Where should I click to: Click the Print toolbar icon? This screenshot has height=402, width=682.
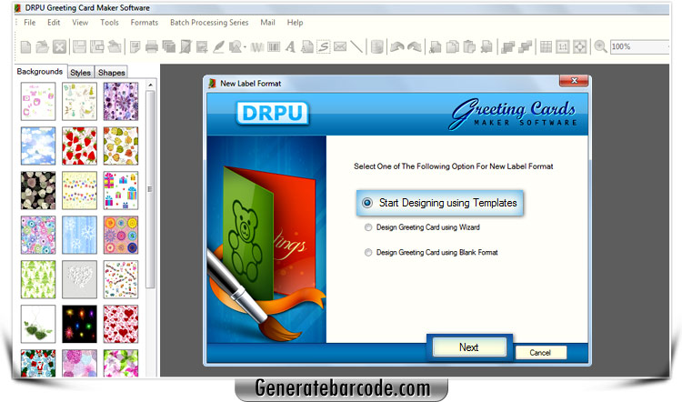151,46
